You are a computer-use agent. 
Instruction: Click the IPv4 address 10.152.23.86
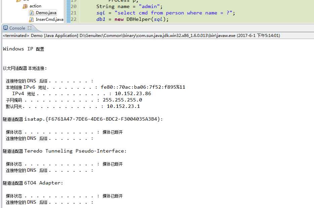tap(133, 93)
